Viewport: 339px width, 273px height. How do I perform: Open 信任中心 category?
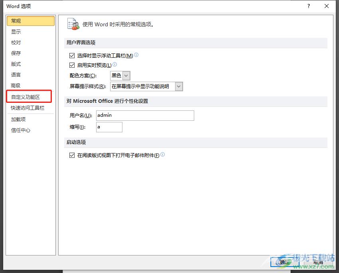(30, 130)
